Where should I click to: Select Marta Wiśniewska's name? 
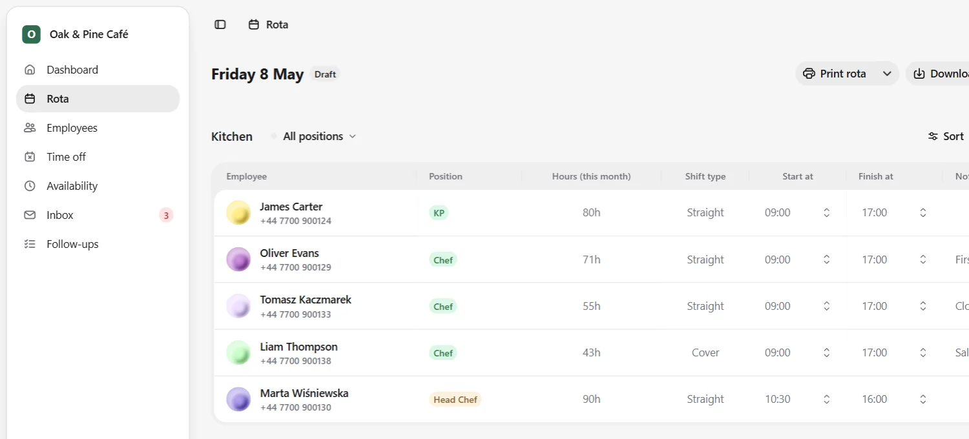[x=304, y=393]
